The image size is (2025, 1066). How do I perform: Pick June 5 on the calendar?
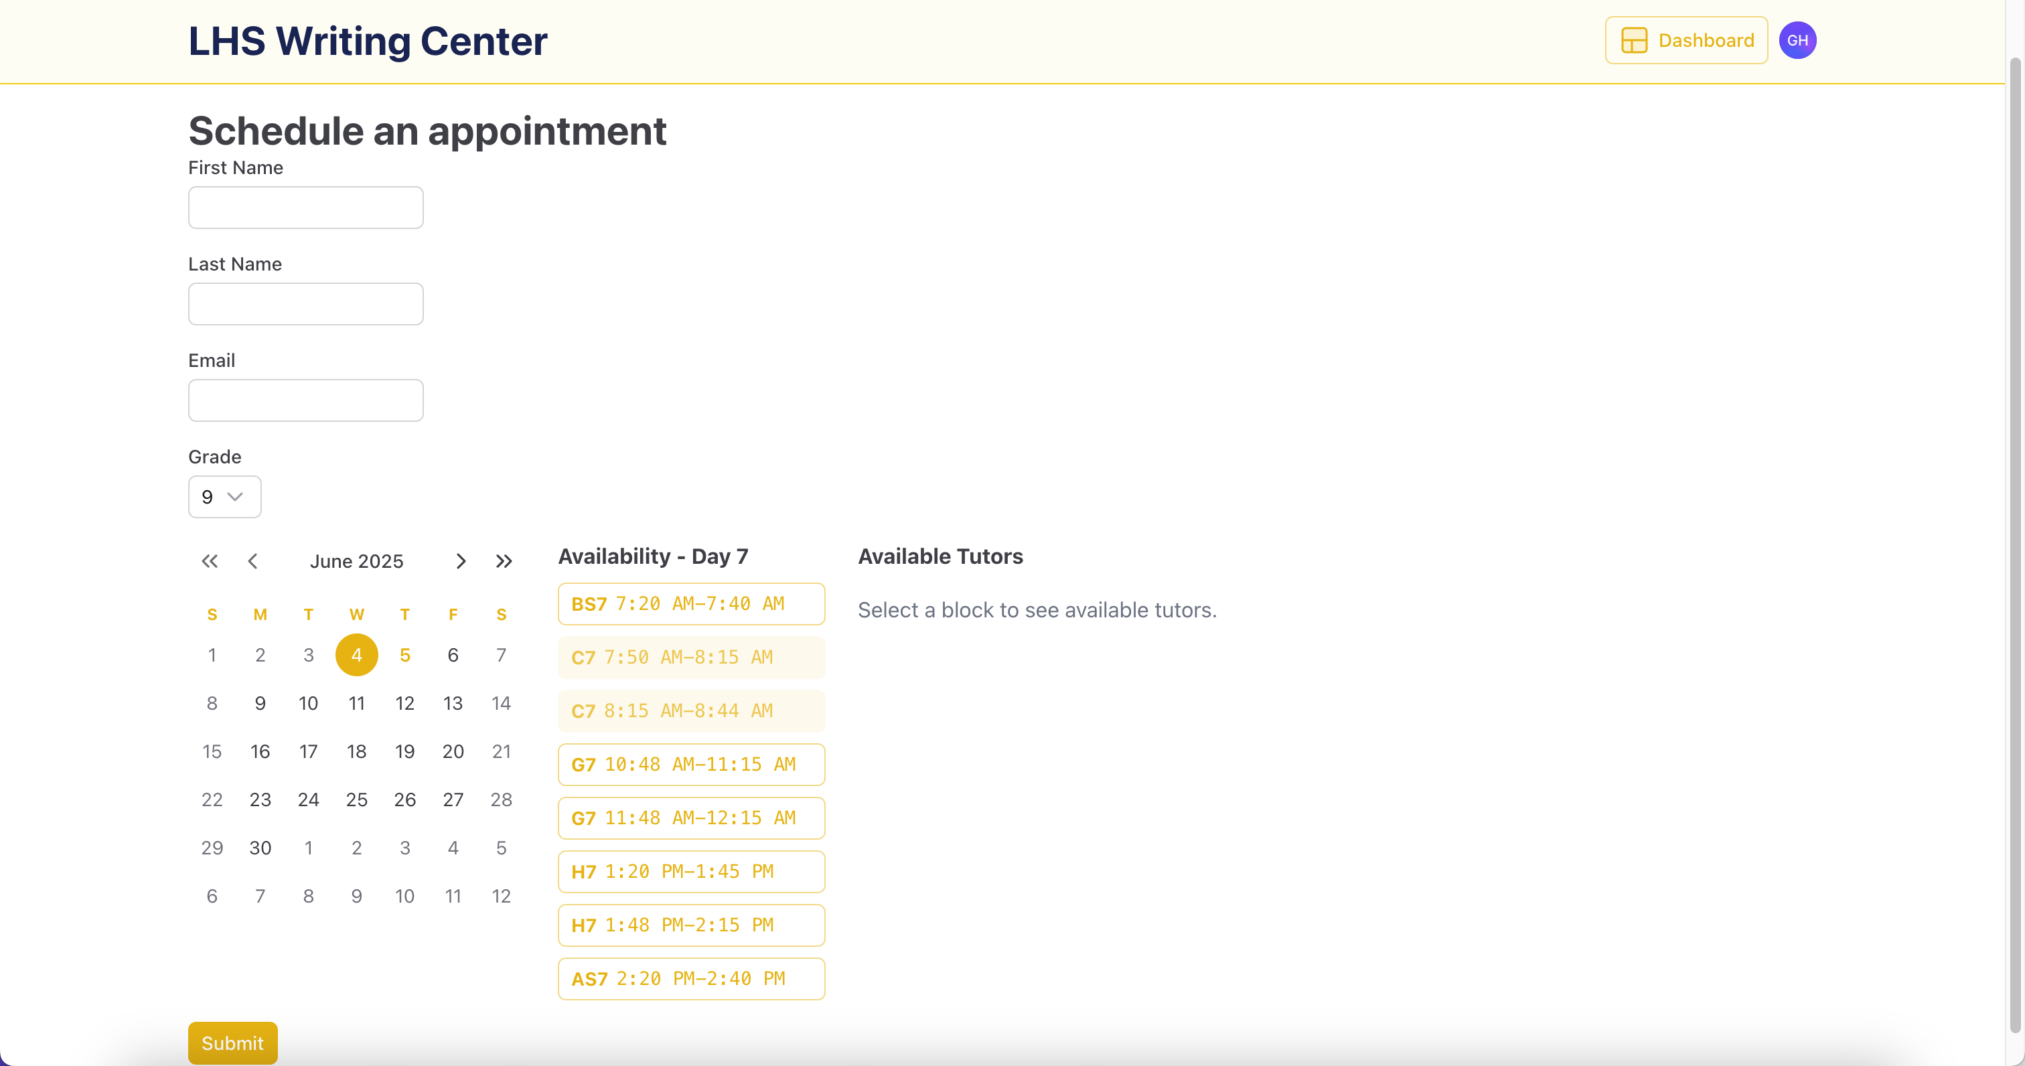405,655
